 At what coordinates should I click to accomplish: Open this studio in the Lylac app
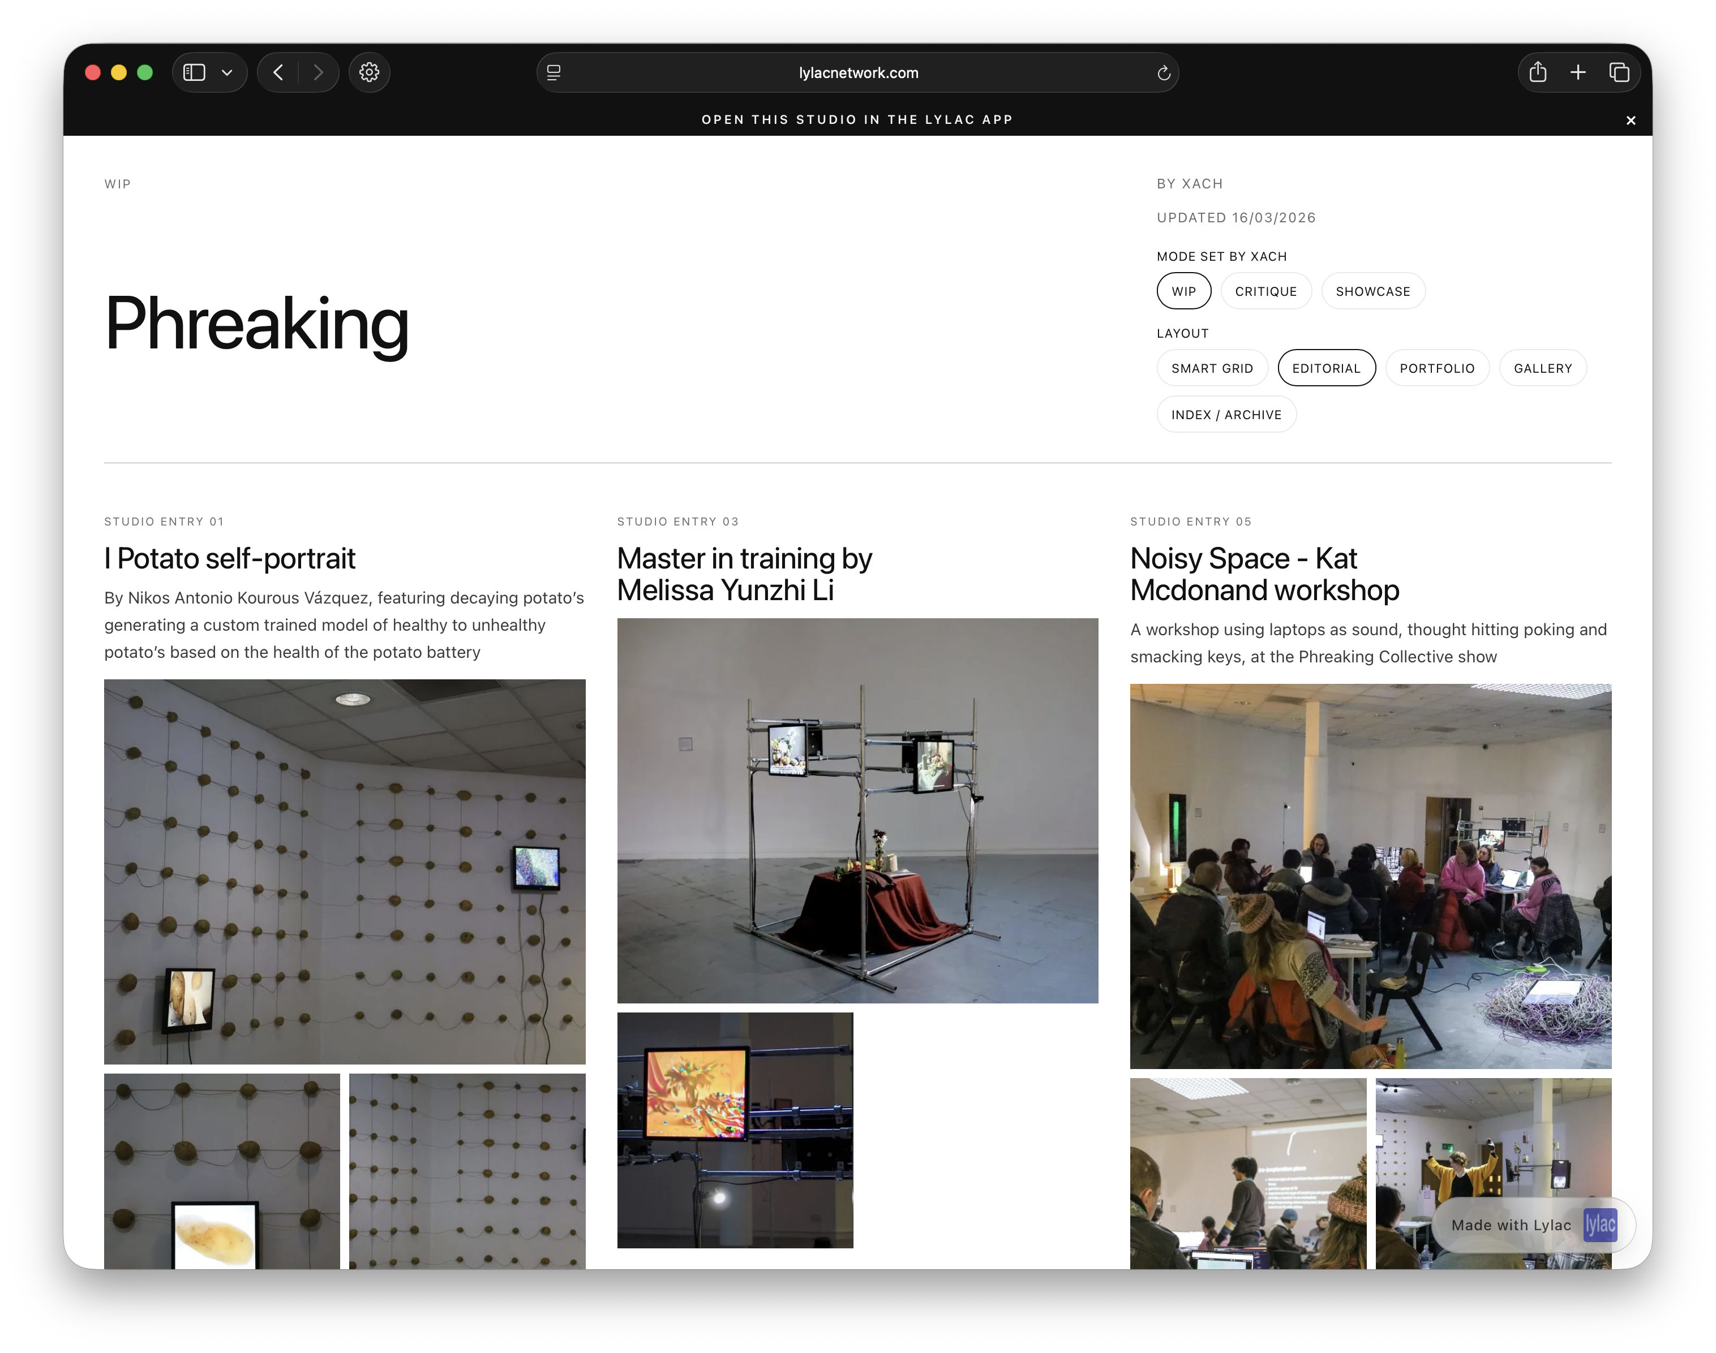coord(857,119)
